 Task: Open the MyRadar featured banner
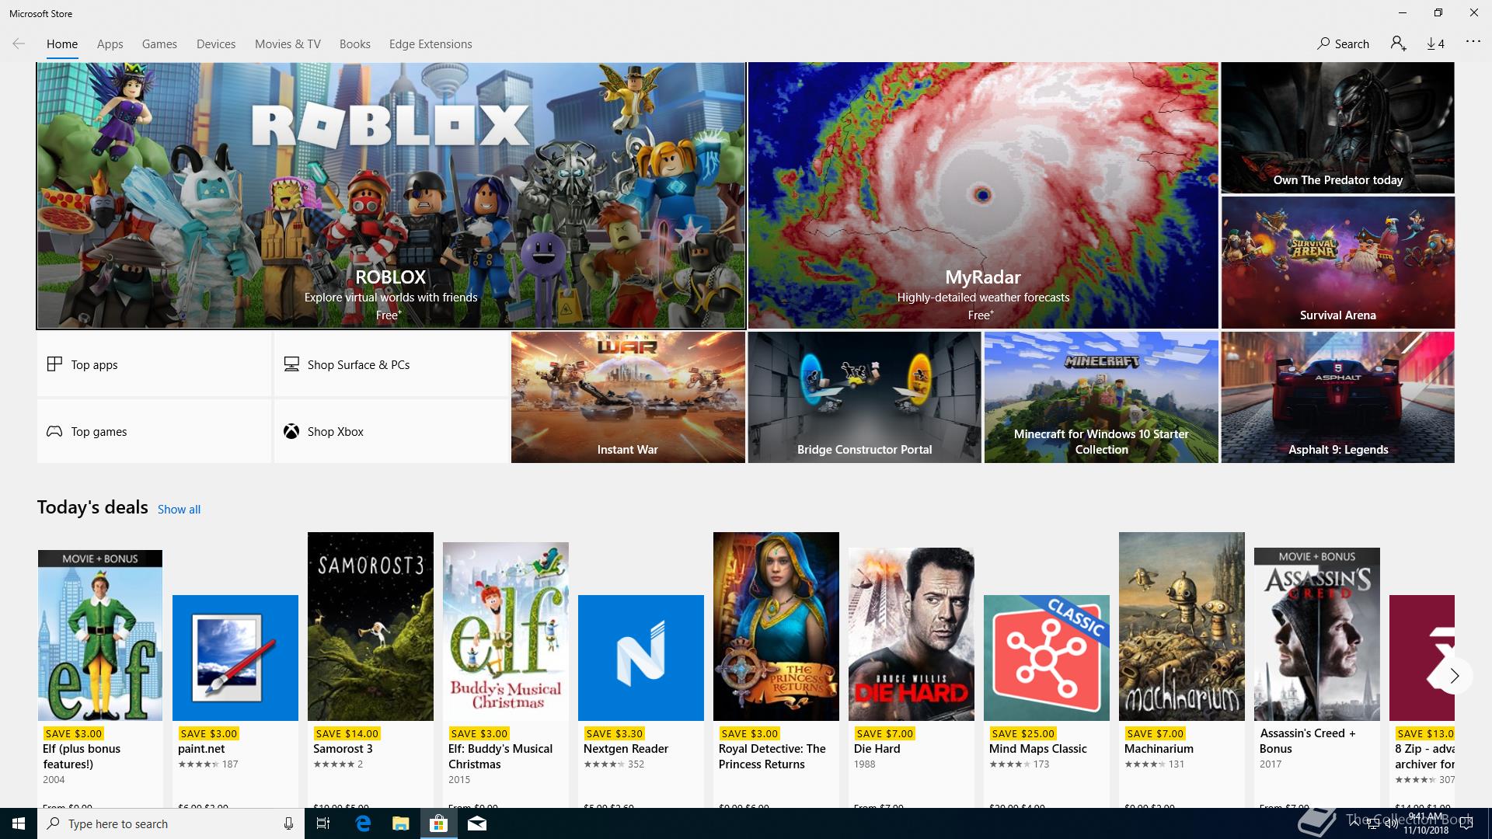click(x=983, y=196)
